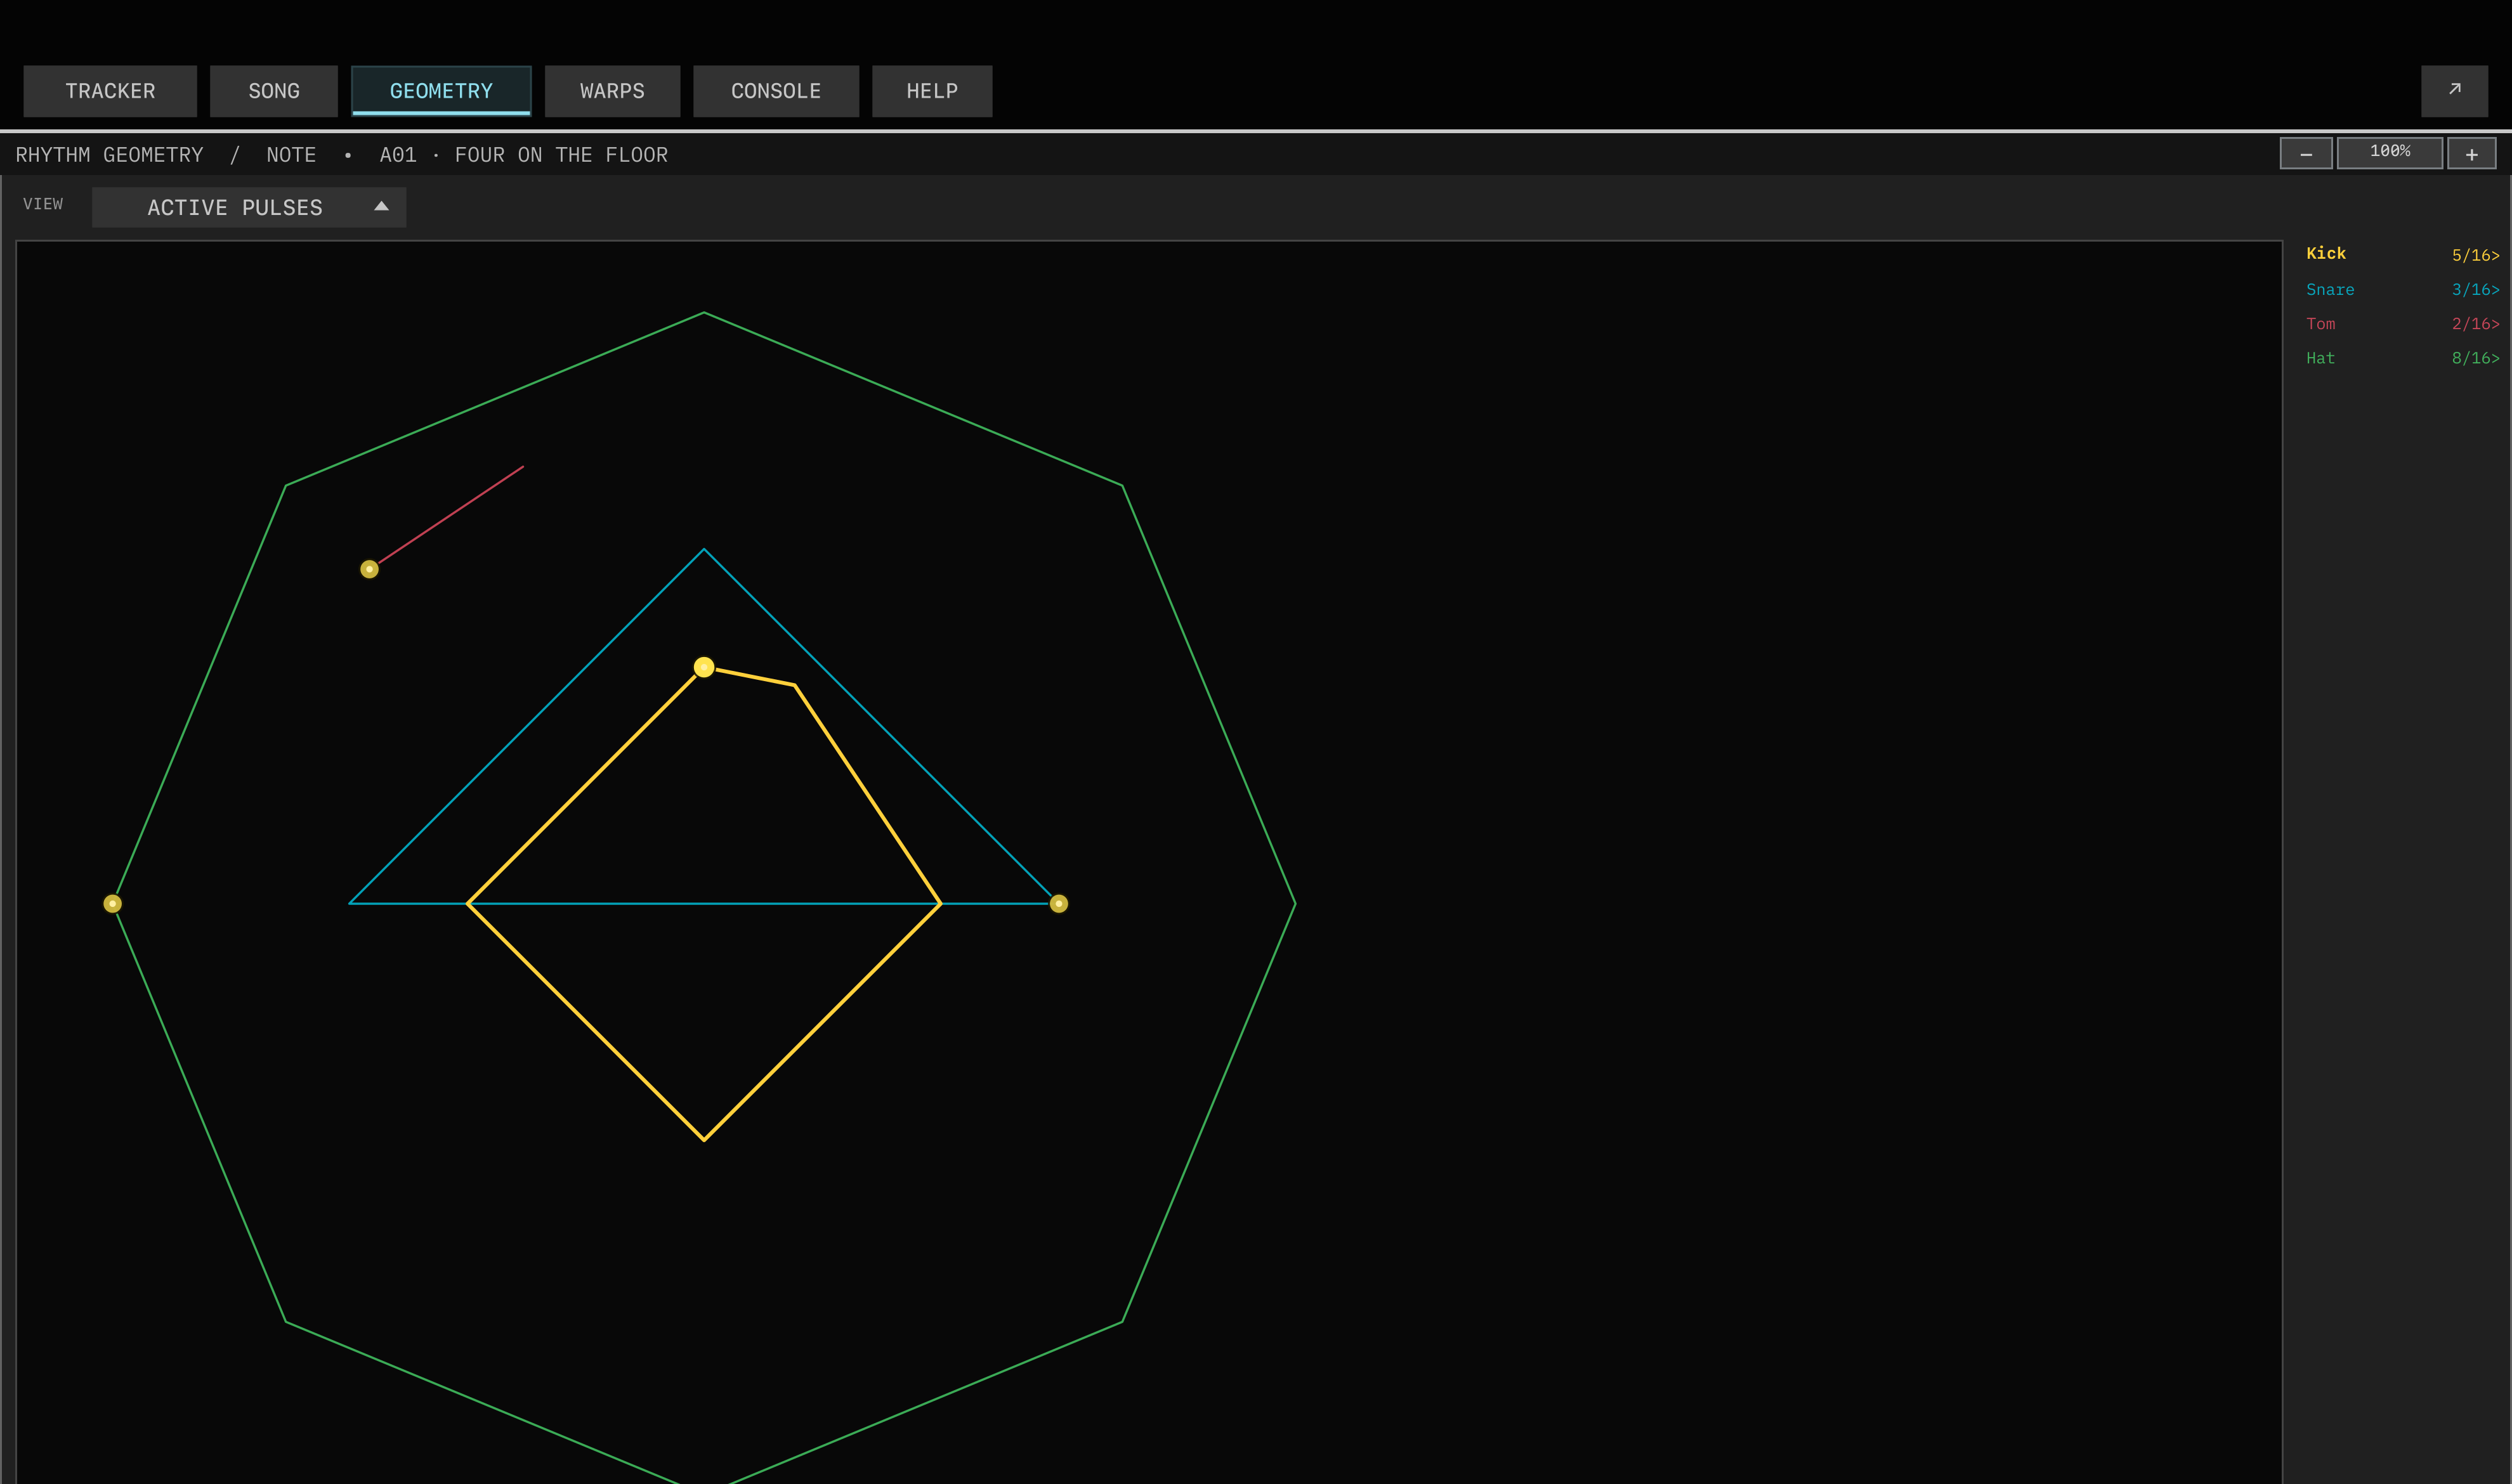Screen dimensions: 2512x1484
Task: Zoom in with the plus button
Action: tap(2471, 154)
